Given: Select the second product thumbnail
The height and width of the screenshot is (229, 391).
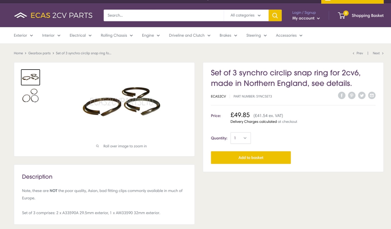Looking at the screenshot, I should [30, 96].
